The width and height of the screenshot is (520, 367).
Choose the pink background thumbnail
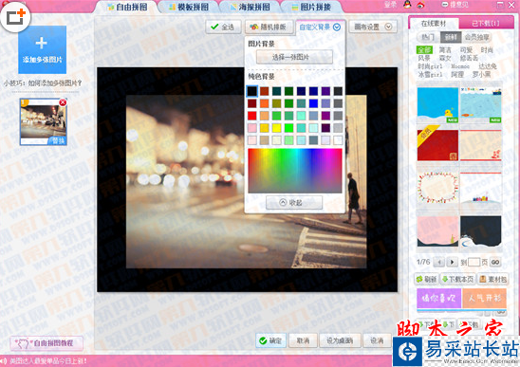[437, 231]
